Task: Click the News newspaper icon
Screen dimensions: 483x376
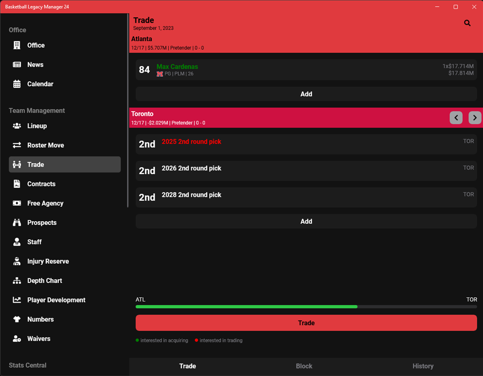Action: pyautogui.click(x=17, y=65)
